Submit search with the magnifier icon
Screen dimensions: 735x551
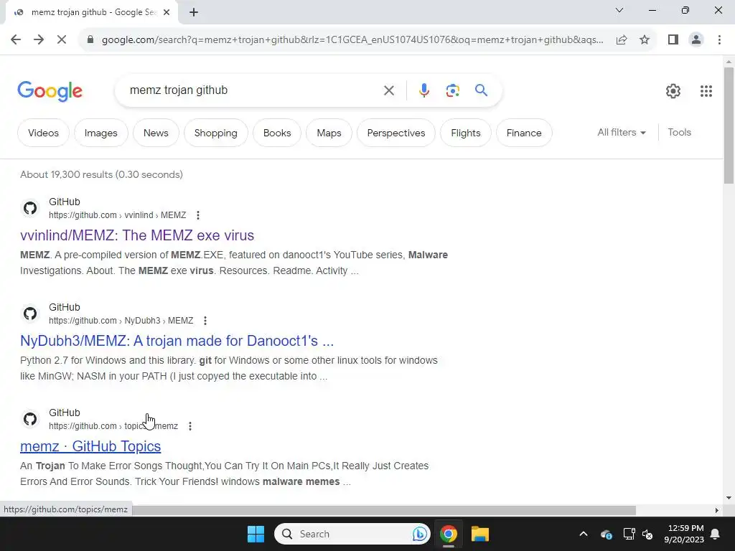481,90
